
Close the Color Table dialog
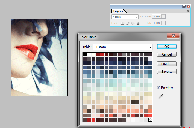click(x=173, y=36)
